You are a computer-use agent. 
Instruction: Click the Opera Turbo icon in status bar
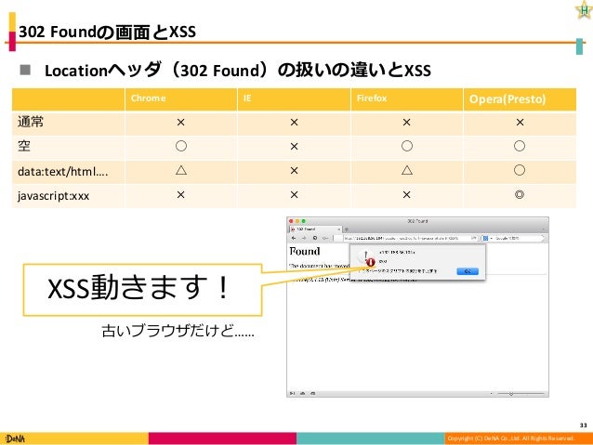pyautogui.click(x=312, y=393)
